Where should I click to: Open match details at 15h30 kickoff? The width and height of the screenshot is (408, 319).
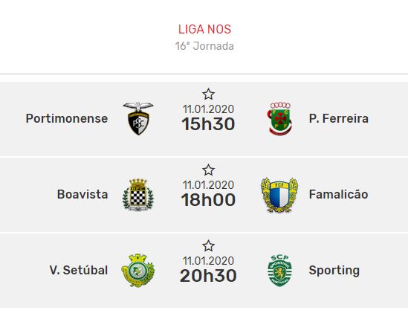tap(208, 124)
